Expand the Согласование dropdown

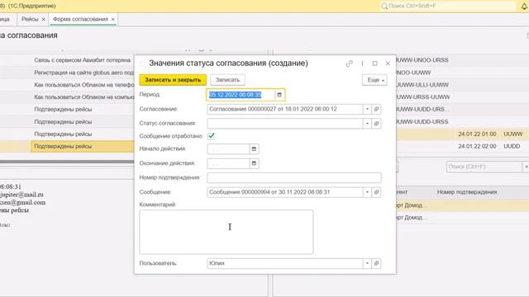pyautogui.click(x=367, y=109)
